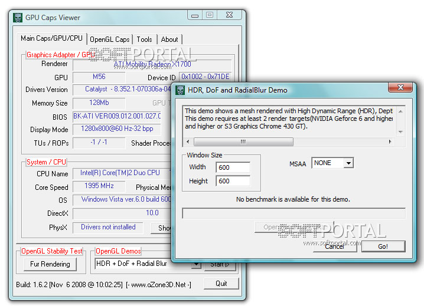Click the Quit button in GPU Caps Viewer
This screenshot has height=306, width=424.
point(221,284)
